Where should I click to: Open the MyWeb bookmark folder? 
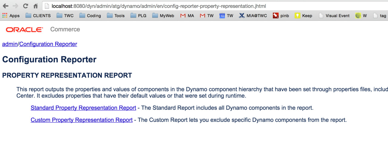pyautogui.click(x=163, y=16)
